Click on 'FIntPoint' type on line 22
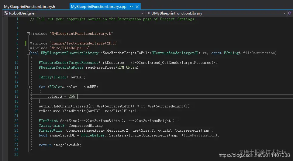 pos(48,121)
